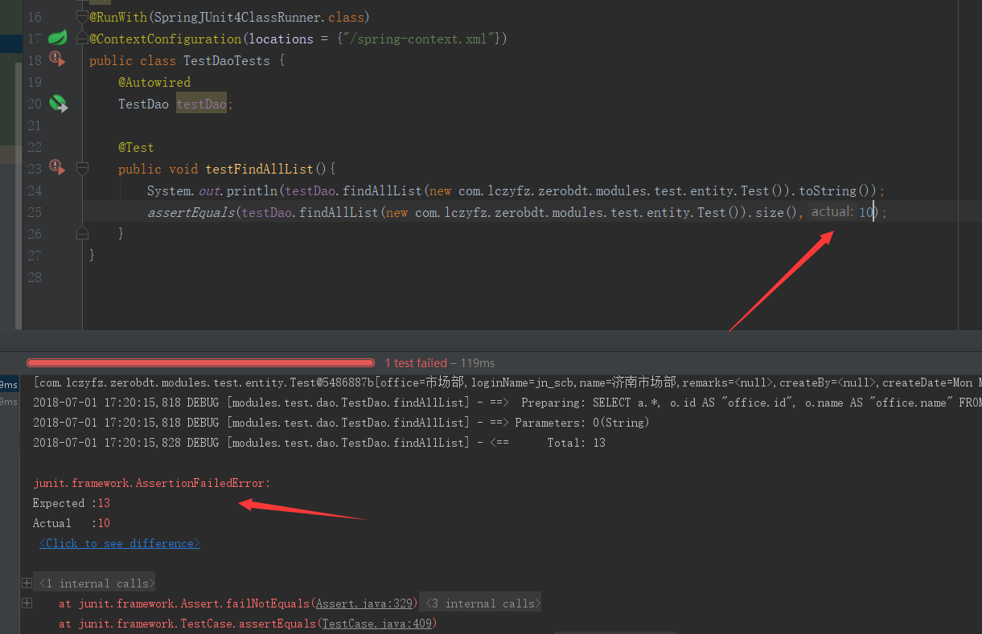Click the @Test annotation on line 22
The image size is (982, 634).
(x=136, y=147)
